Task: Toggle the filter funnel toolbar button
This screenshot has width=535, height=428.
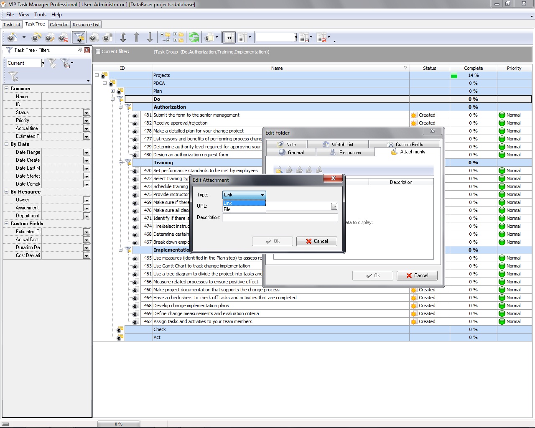Action: [79, 38]
